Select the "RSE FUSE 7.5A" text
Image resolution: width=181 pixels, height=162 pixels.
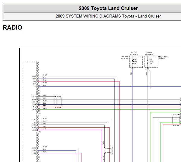135,62
